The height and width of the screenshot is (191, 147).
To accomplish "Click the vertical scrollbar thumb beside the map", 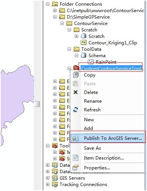I will click(x=37, y=104).
